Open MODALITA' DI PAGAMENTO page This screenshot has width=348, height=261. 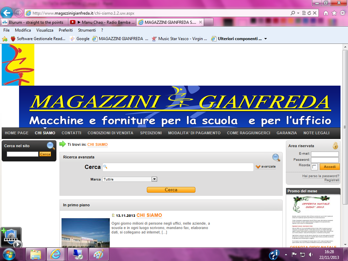(194, 133)
